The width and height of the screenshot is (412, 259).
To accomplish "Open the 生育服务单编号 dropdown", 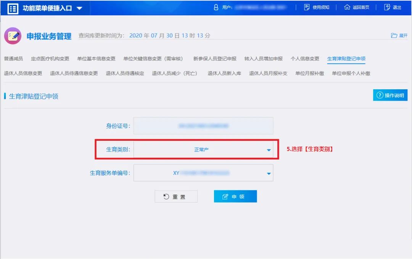I will click(x=203, y=173).
